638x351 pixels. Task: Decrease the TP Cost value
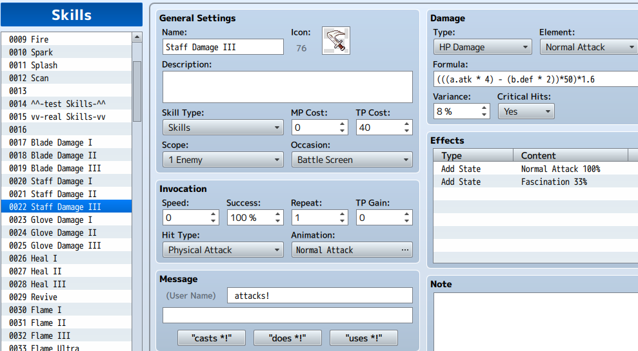[406, 131]
